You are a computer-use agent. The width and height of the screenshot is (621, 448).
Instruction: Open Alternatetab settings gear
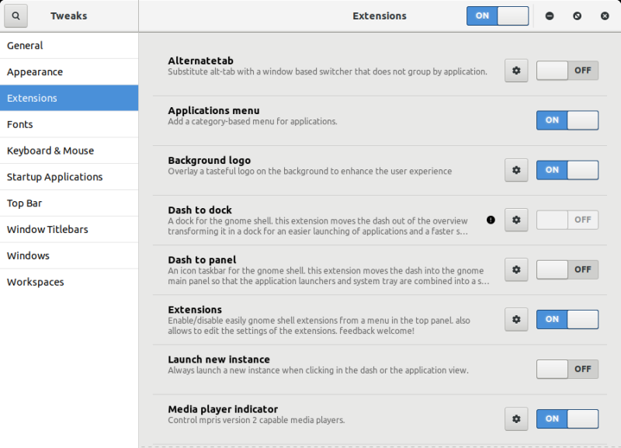pyautogui.click(x=516, y=71)
